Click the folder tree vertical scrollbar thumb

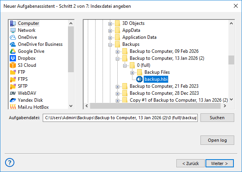pyautogui.click(x=231, y=60)
